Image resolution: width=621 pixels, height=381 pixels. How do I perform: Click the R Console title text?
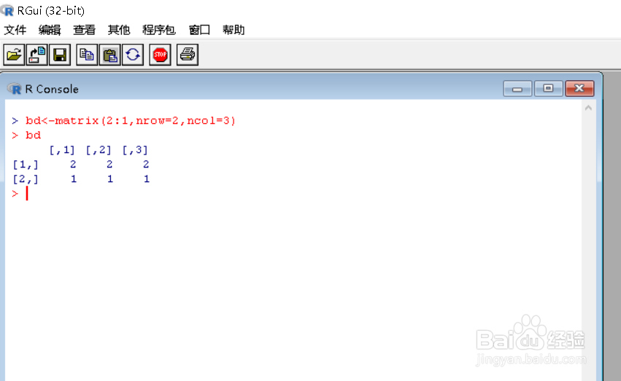pyautogui.click(x=52, y=90)
